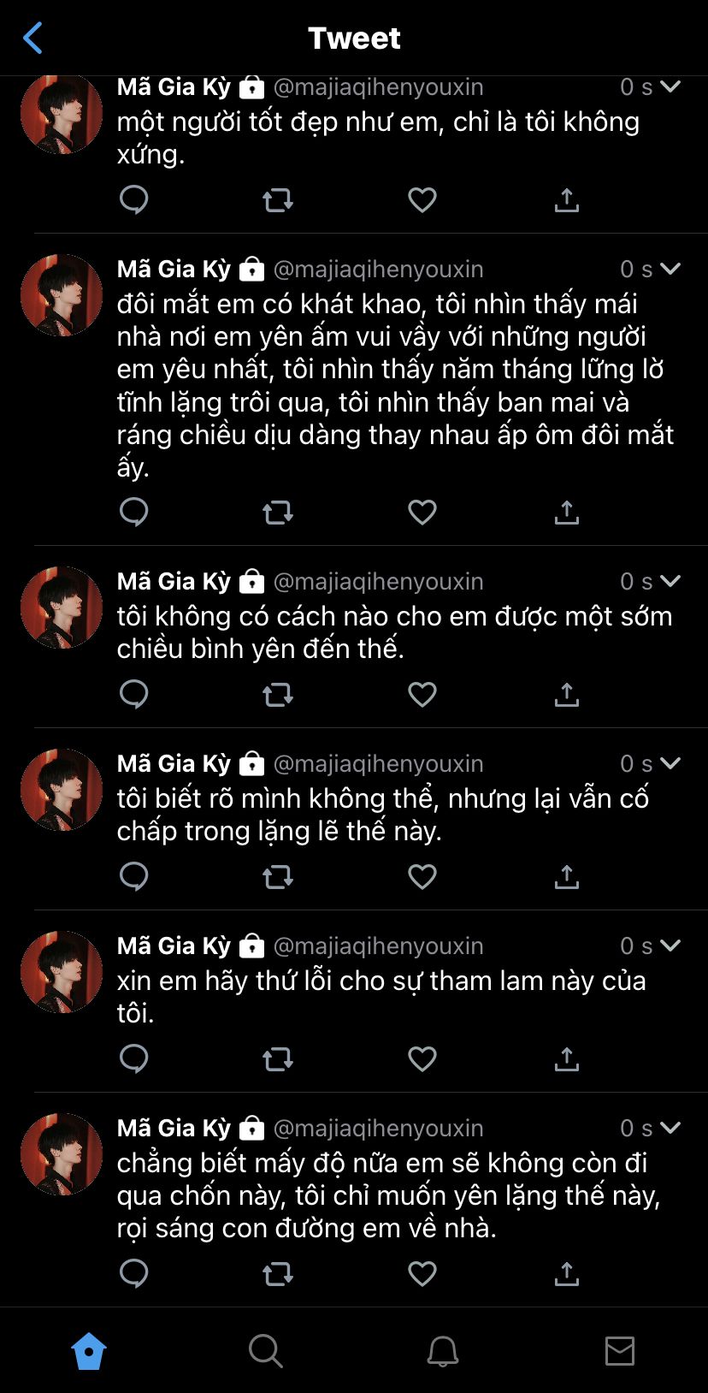Reply to the tweet starting 'xin em hãy thứ lỗi'
Image resolution: width=708 pixels, height=1393 pixels.
pos(134,1059)
